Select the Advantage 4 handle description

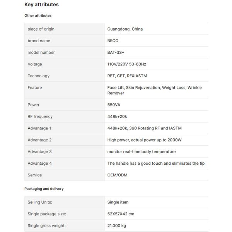pyautogui.click(x=156, y=163)
